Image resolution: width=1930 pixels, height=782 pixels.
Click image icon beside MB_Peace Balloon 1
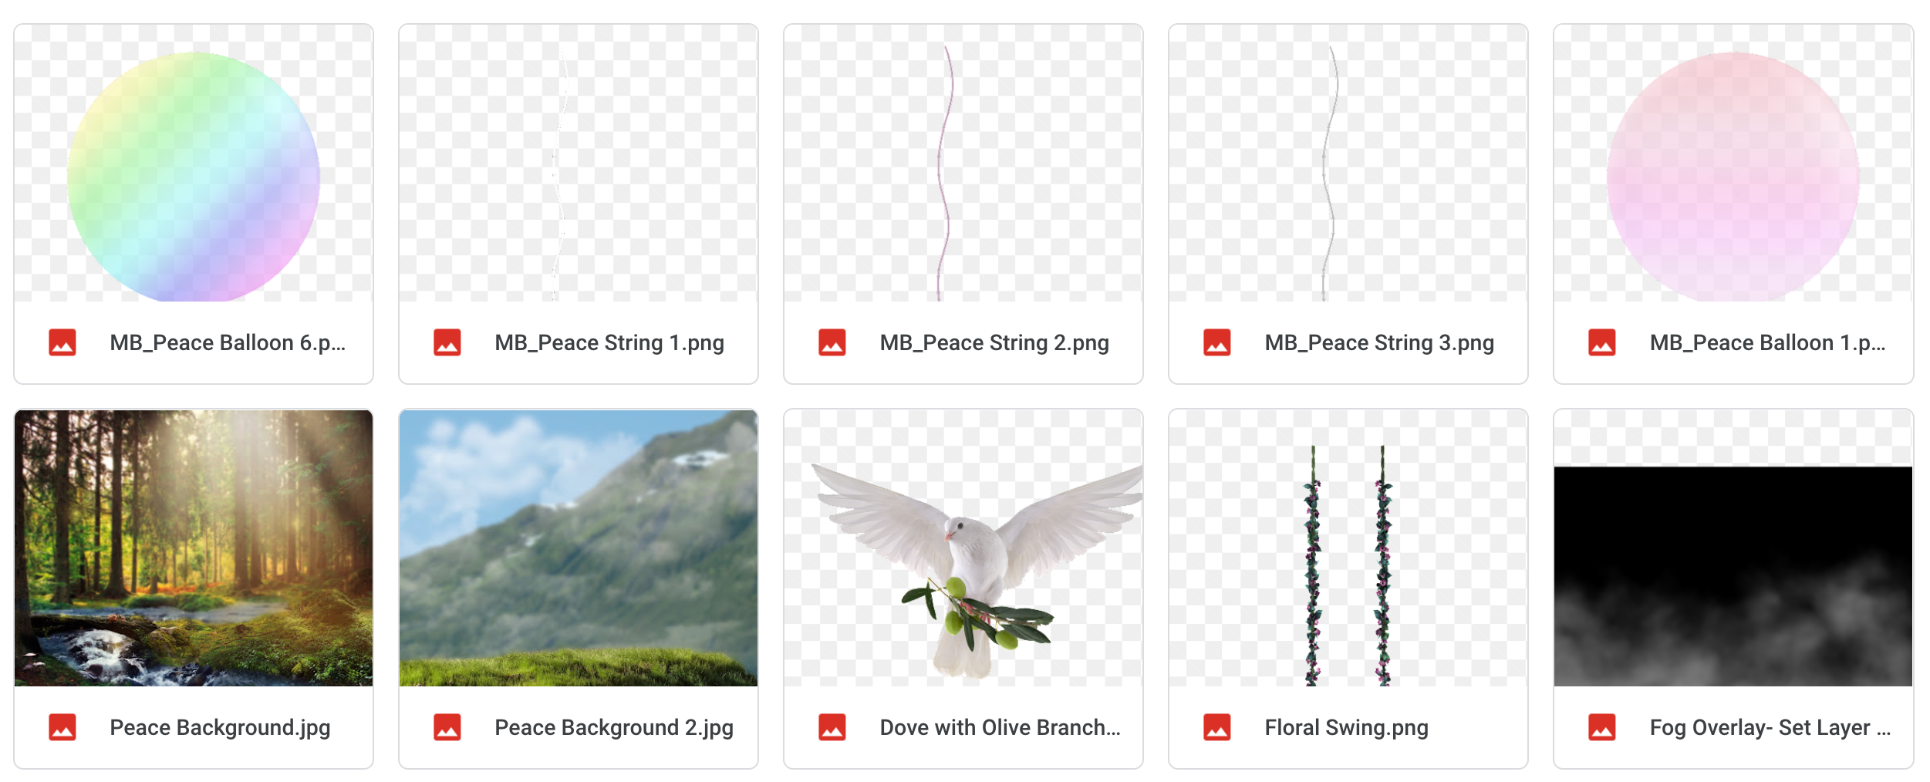click(1602, 342)
